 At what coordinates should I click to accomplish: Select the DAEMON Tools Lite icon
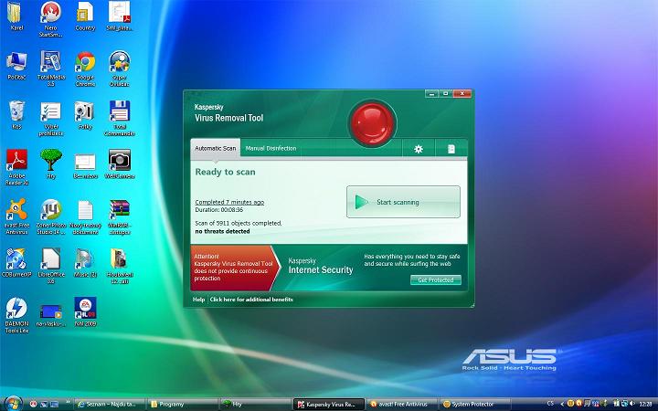coord(16,315)
